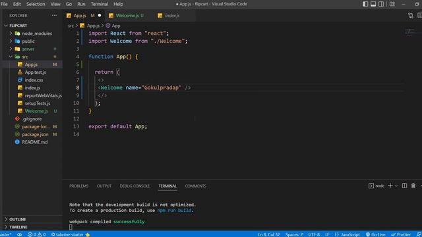This screenshot has height=237, width=422.
Task: Collapse the FLIPCART root folder
Action: [x=6, y=26]
